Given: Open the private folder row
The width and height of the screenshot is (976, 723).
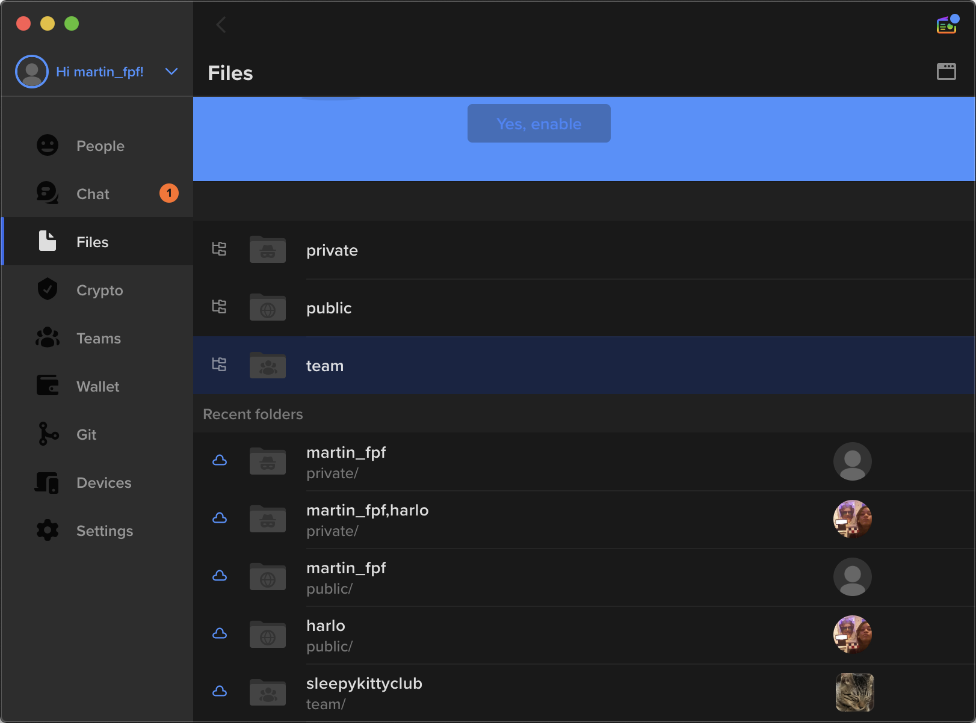Looking at the screenshot, I should 584,250.
